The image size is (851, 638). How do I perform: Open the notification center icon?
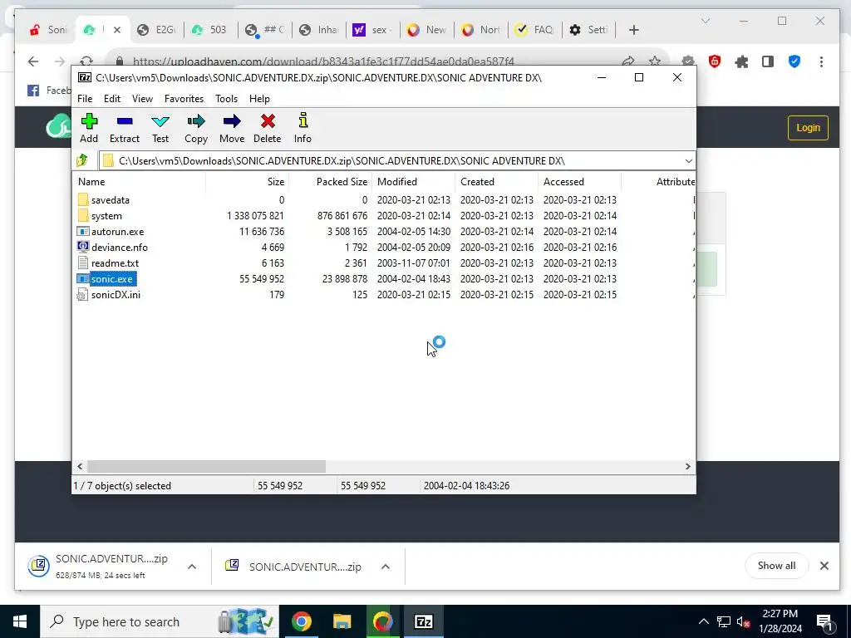point(825,621)
